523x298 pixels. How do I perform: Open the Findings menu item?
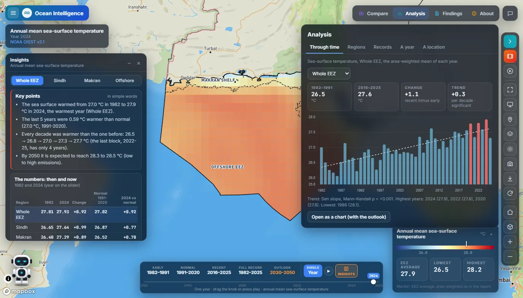click(448, 13)
